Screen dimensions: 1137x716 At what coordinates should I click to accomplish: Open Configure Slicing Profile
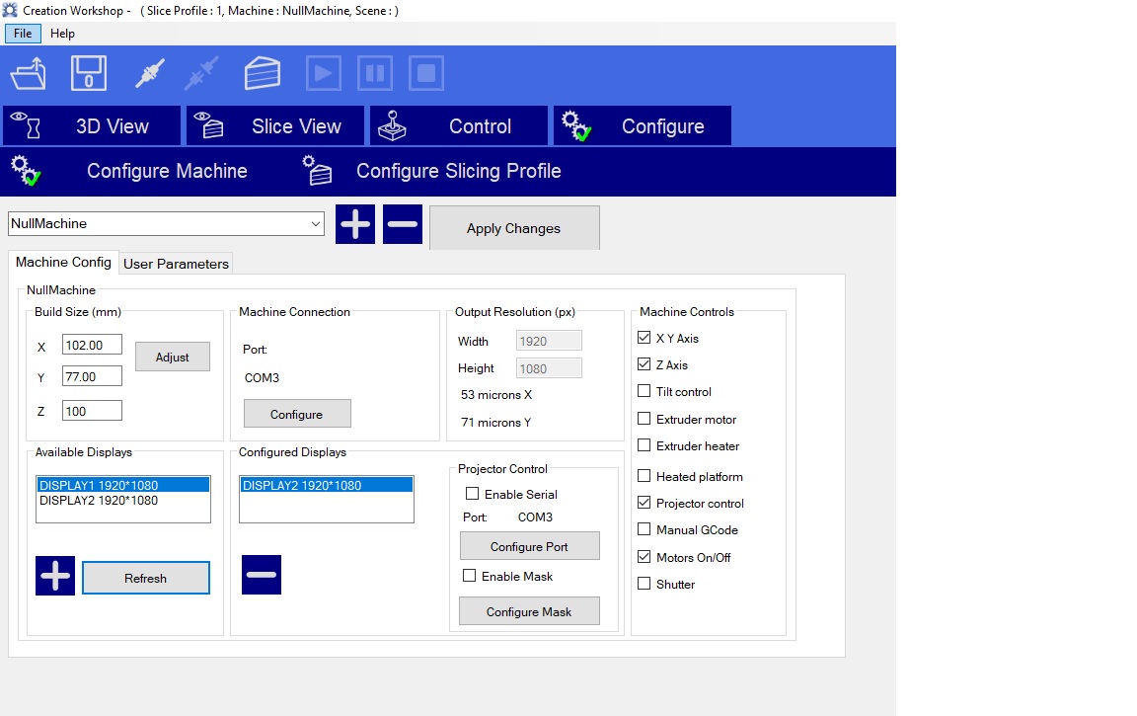(x=434, y=171)
